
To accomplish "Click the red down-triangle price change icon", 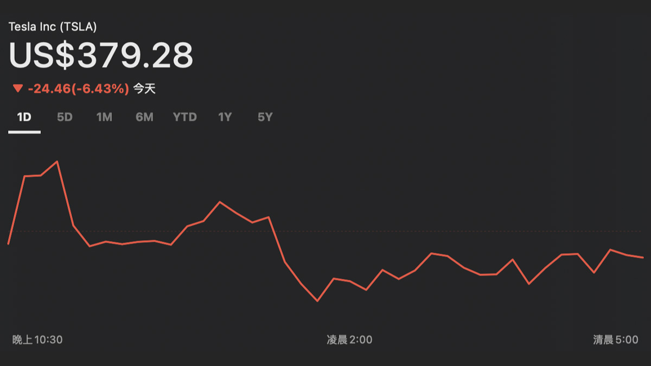I will [18, 88].
